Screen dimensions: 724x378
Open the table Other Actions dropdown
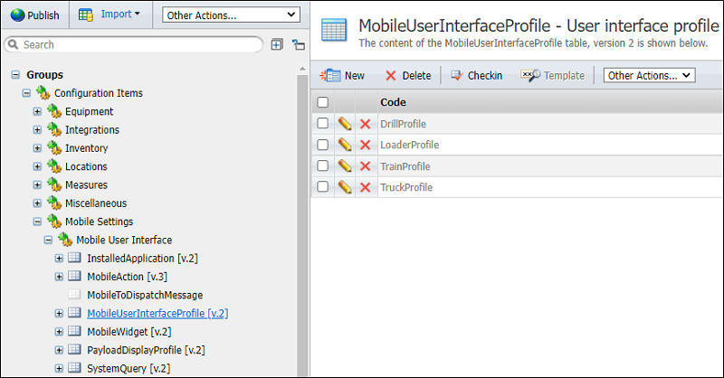649,75
